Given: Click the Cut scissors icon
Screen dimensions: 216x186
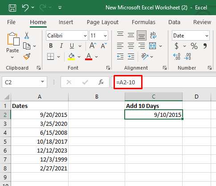Looking at the screenshot, I should [27, 35].
